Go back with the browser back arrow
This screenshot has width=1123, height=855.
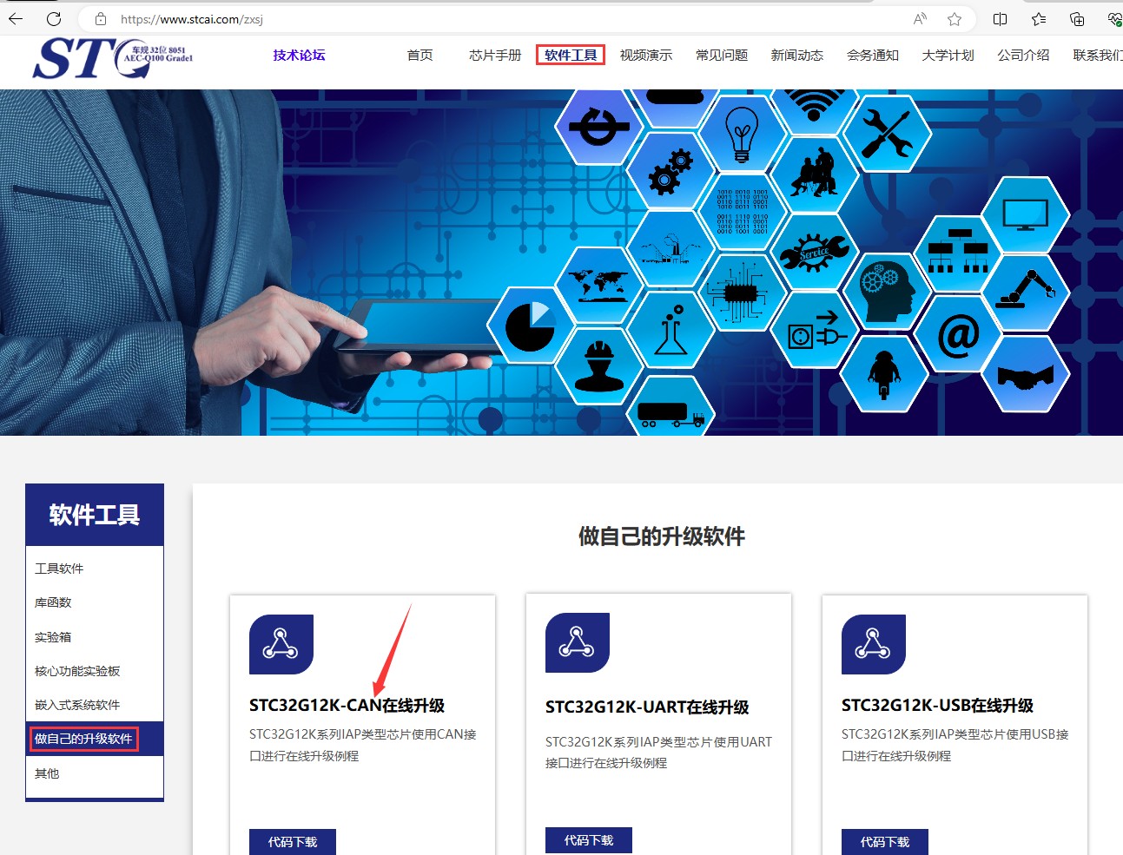pyautogui.click(x=16, y=18)
